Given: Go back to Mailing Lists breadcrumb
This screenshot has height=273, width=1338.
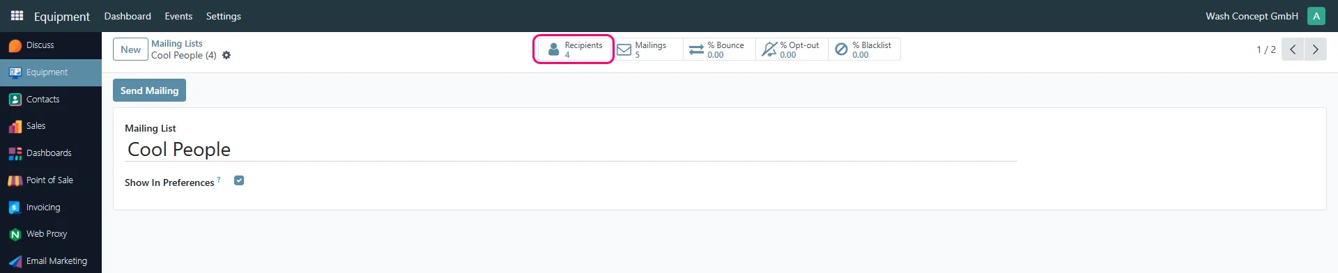Looking at the screenshot, I should (x=177, y=43).
